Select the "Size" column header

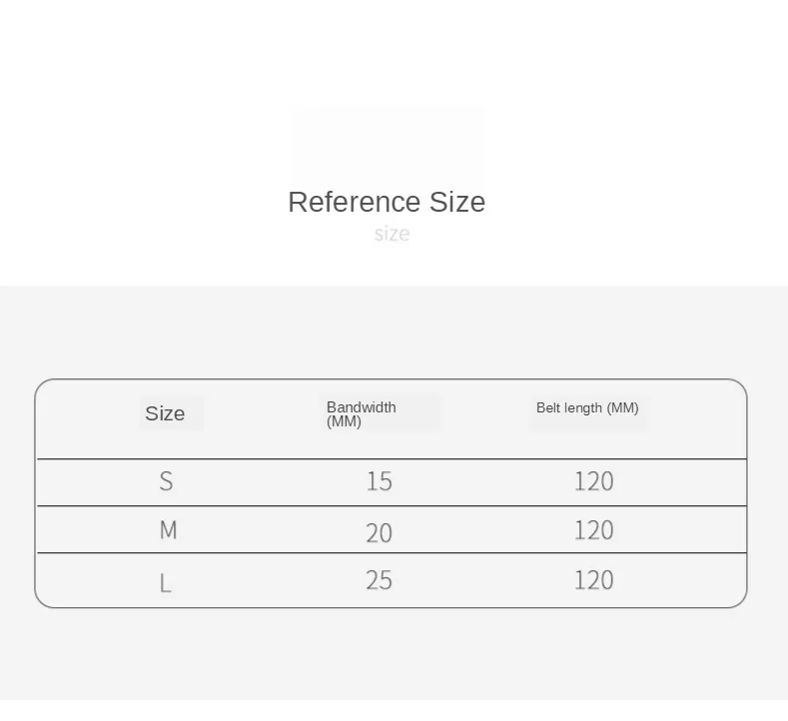165,413
